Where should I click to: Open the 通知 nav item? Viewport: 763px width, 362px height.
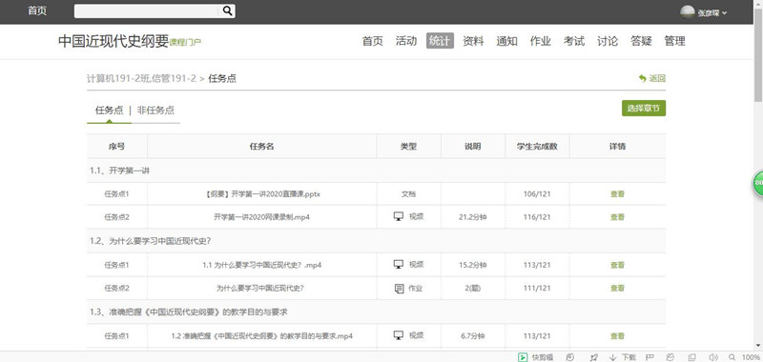[506, 41]
